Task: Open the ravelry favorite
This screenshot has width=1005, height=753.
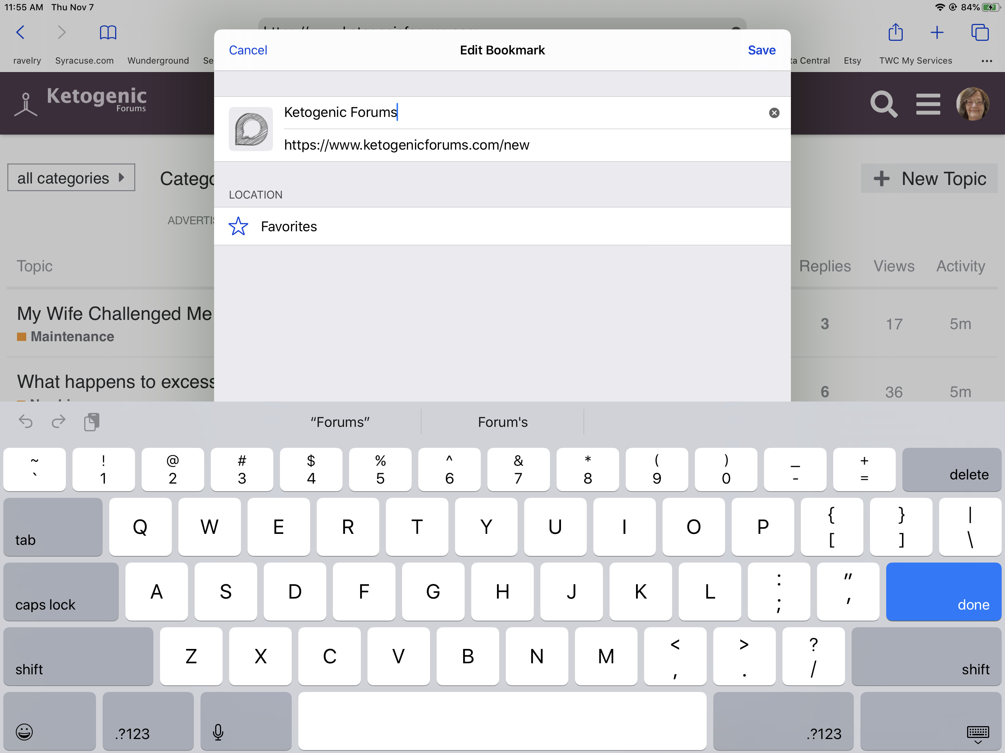Action: click(27, 60)
